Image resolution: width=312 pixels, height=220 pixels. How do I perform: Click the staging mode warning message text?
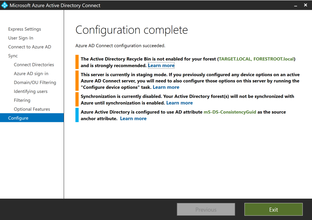[190, 81]
